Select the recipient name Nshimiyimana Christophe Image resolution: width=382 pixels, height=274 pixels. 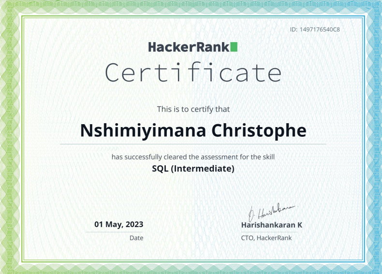tap(193, 130)
